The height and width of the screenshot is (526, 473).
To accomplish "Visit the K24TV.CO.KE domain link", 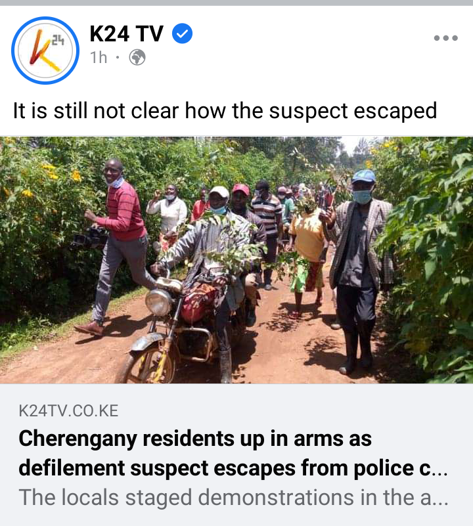I will coord(68,410).
